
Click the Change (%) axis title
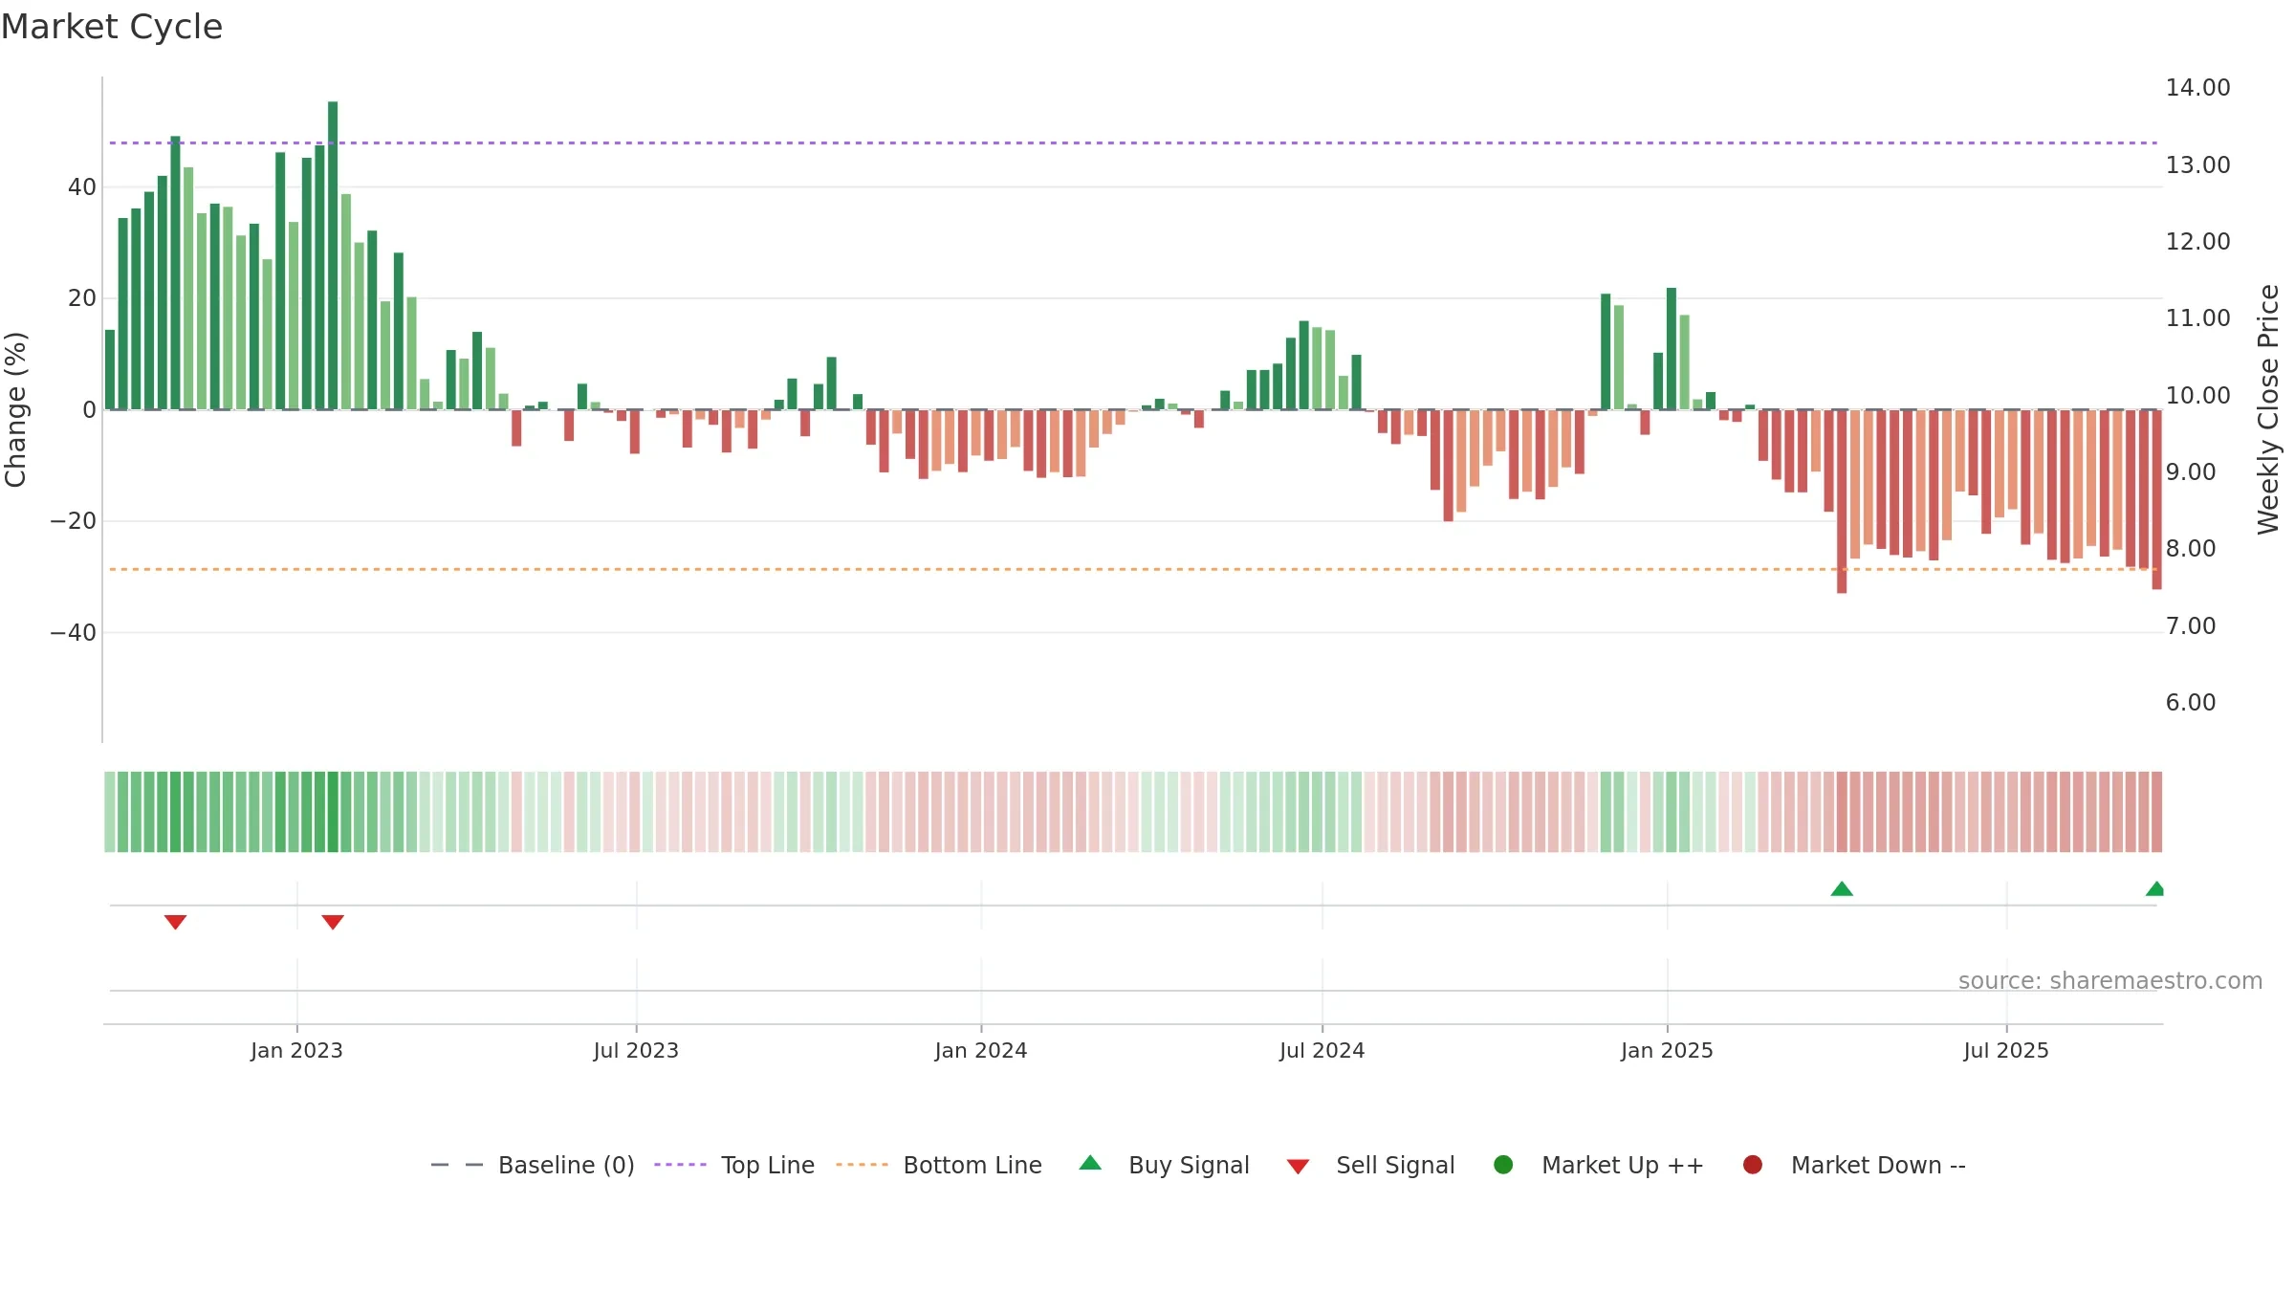point(15,409)
